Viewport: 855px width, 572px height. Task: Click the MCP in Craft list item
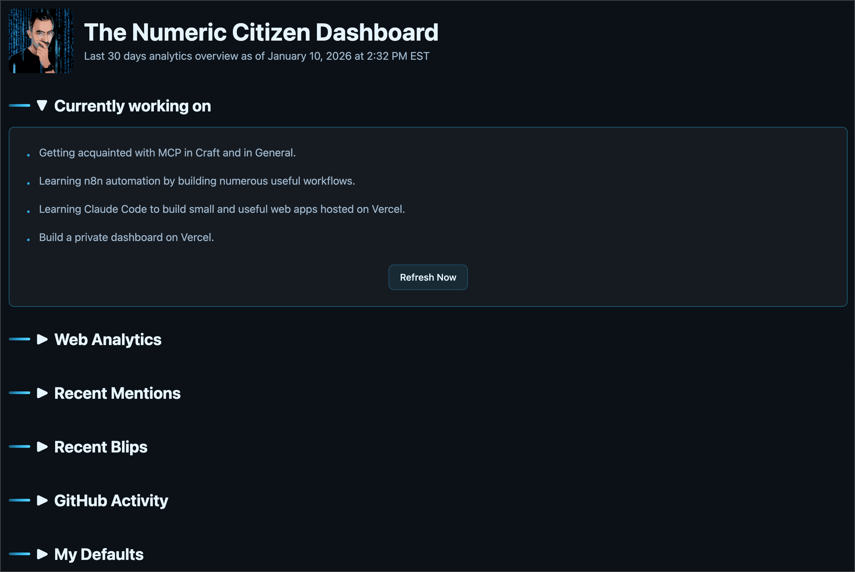(x=167, y=152)
